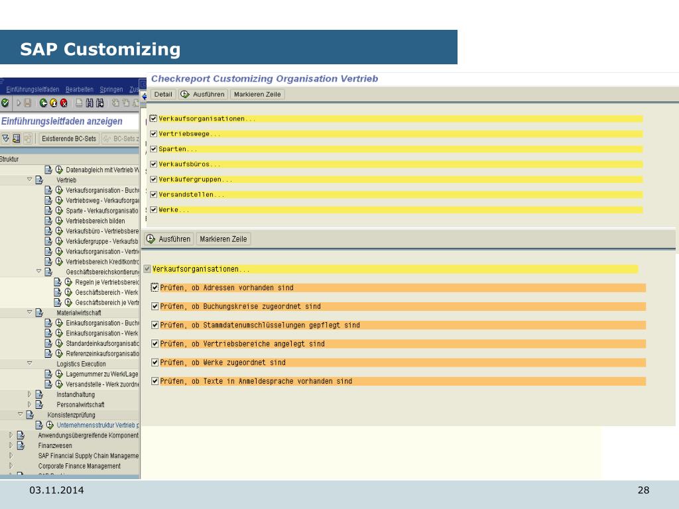Toggle Vertriebswege checkbox
The width and height of the screenshot is (679, 509).
coord(153,134)
